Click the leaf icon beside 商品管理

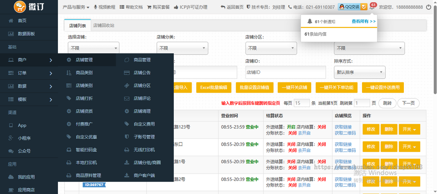click(127, 60)
